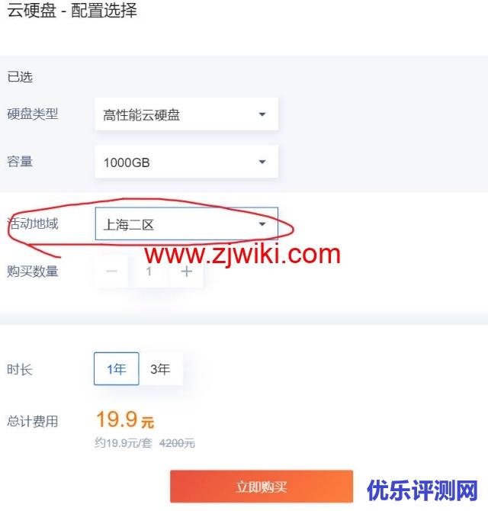The width and height of the screenshot is (488, 511).
Task: Open the 活动地域 dropdown arrow
Action: coord(262,224)
